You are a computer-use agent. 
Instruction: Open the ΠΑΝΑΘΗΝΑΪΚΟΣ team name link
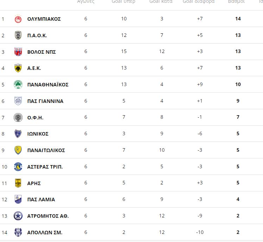pyautogui.click(x=48, y=84)
